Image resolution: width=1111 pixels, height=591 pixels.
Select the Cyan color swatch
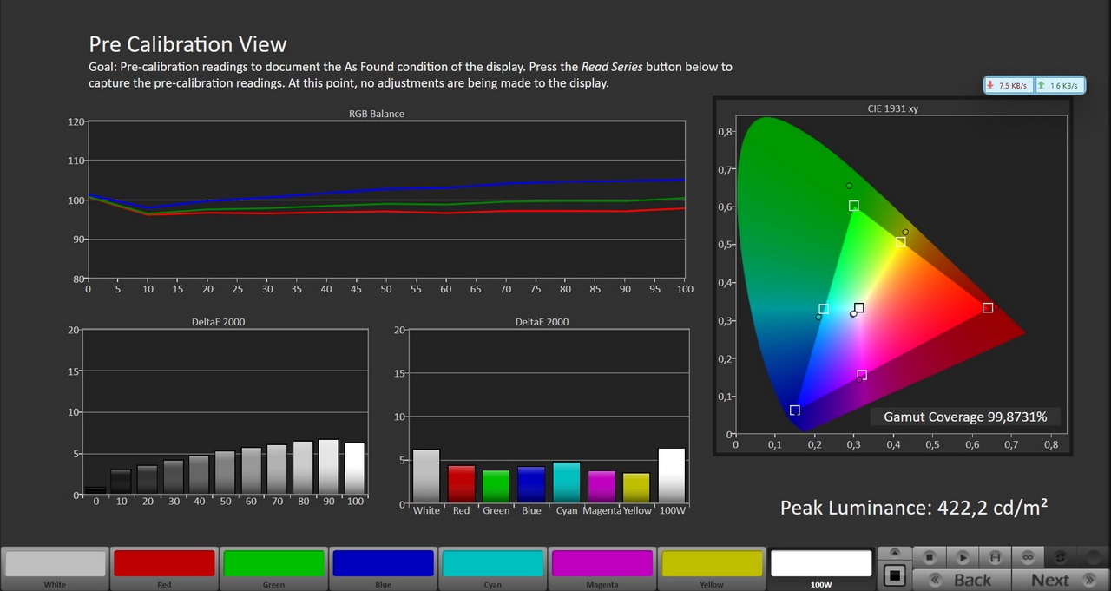tap(492, 563)
